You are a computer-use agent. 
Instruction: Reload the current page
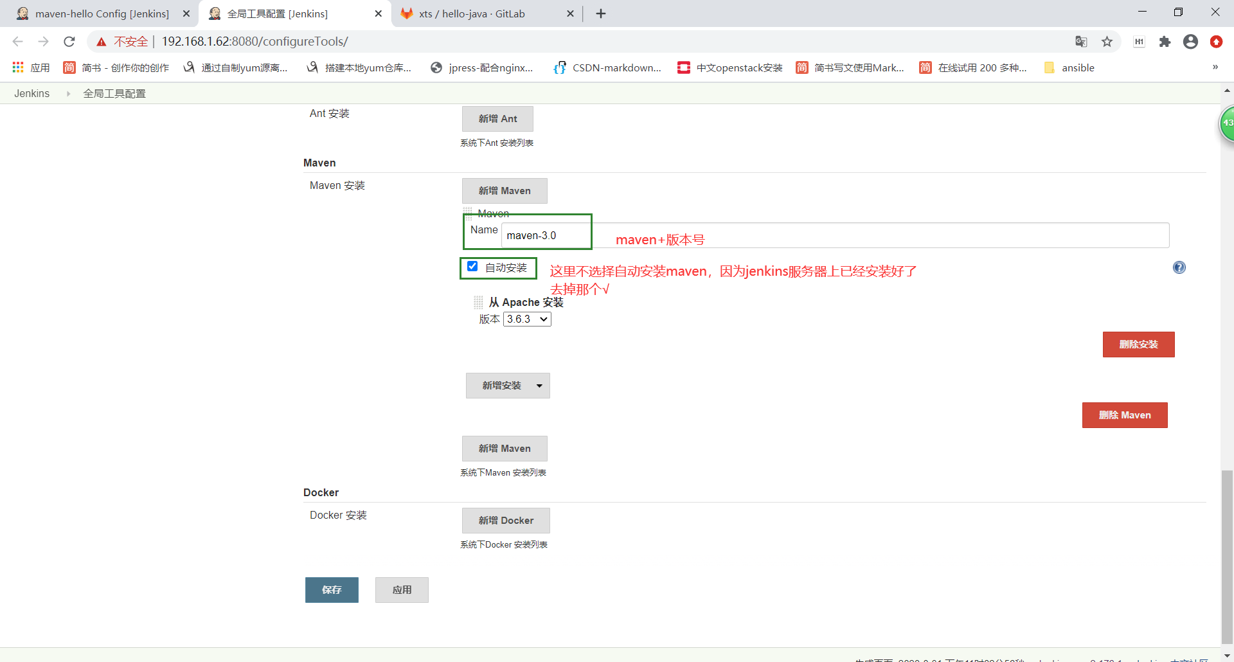coord(69,42)
